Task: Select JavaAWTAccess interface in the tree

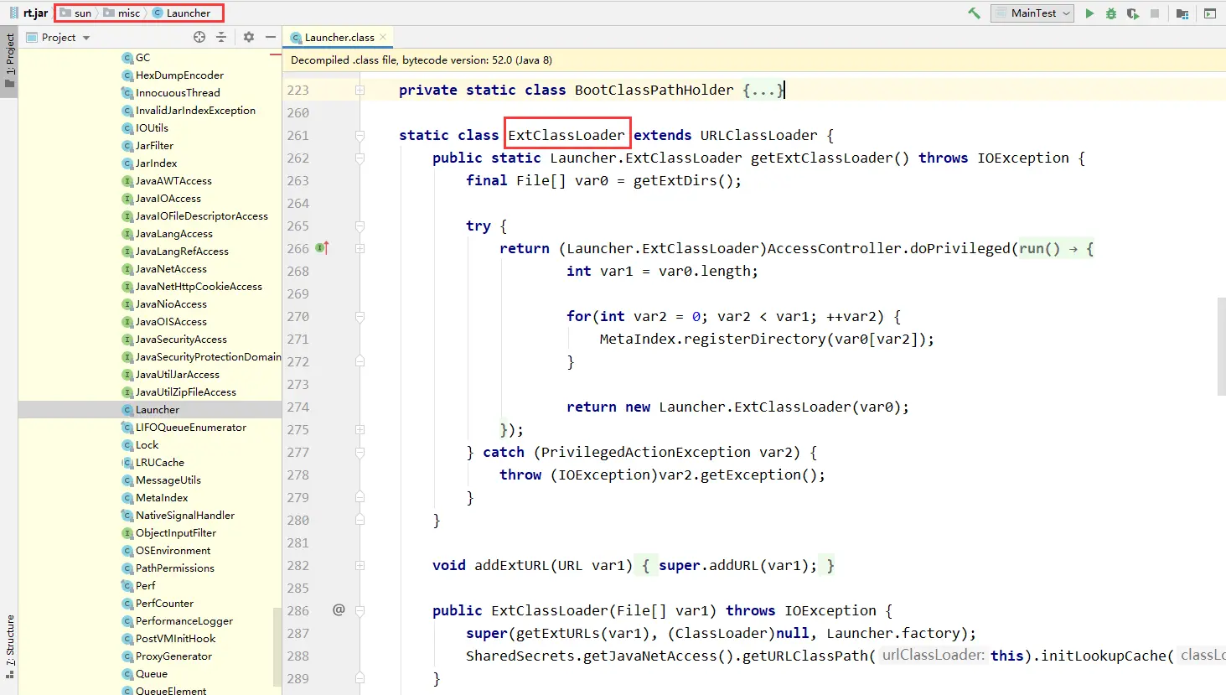Action: coord(173,180)
